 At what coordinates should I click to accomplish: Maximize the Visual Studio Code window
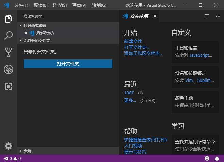pyautogui.click(x=201, y=5)
